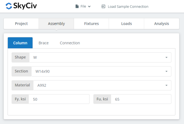Image resolution: width=184 pixels, height=124 pixels.
Task: Select the Assembly tab
Action: point(56,24)
